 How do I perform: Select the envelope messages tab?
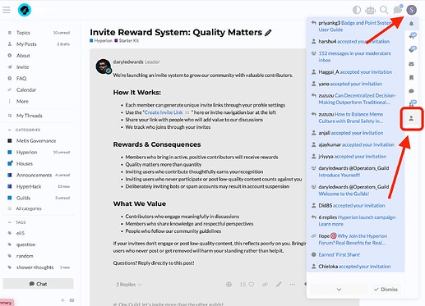411,64
